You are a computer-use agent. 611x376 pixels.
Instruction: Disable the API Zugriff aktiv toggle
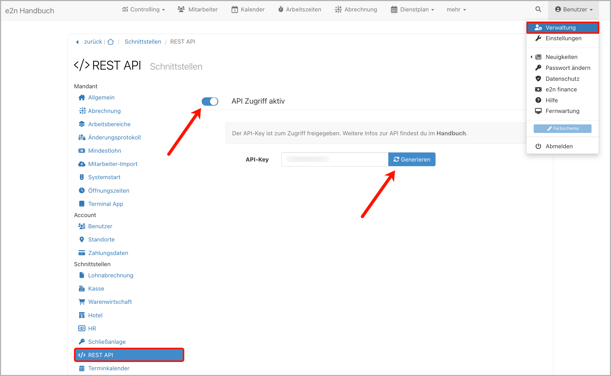pos(210,101)
